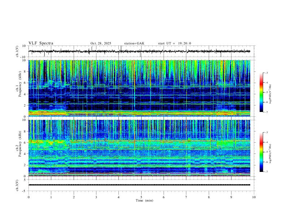The width and height of the screenshot is (286, 221).
Task: Click time axis tick label "6"
Action: (164, 197)
